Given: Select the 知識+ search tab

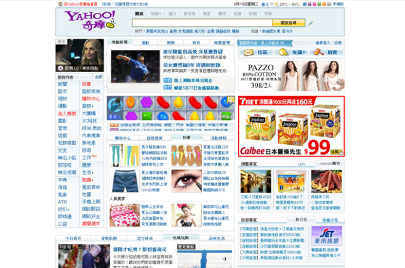Looking at the screenshot, I should tap(156, 14).
